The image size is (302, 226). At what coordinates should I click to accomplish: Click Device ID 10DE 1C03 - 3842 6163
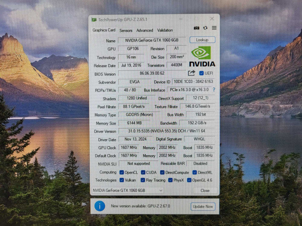[193, 81]
